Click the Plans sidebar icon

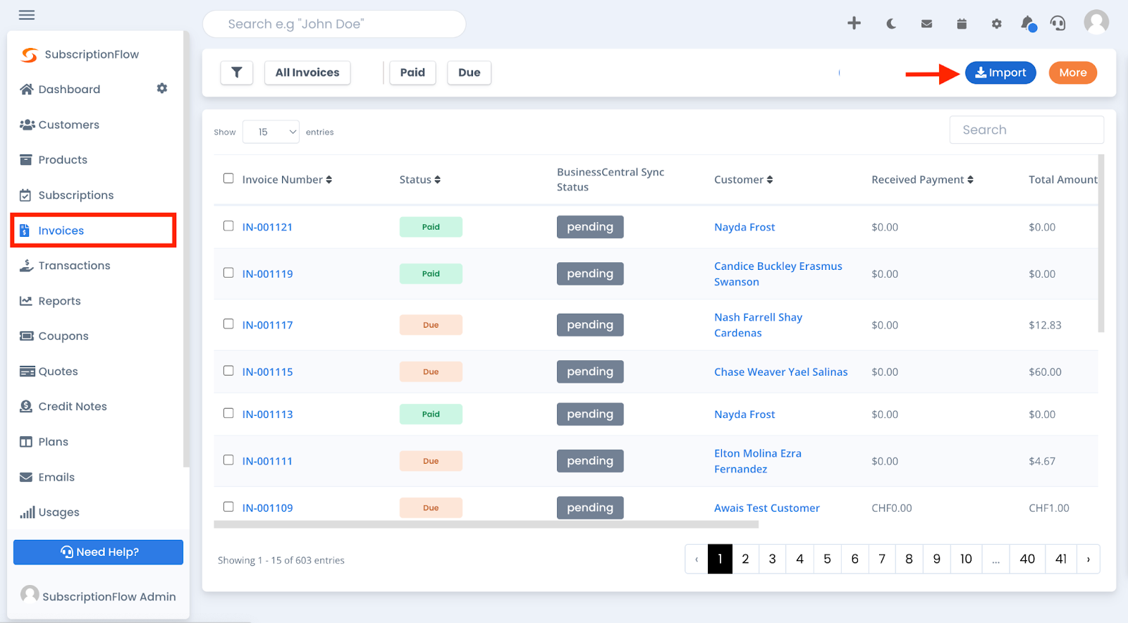(x=26, y=442)
